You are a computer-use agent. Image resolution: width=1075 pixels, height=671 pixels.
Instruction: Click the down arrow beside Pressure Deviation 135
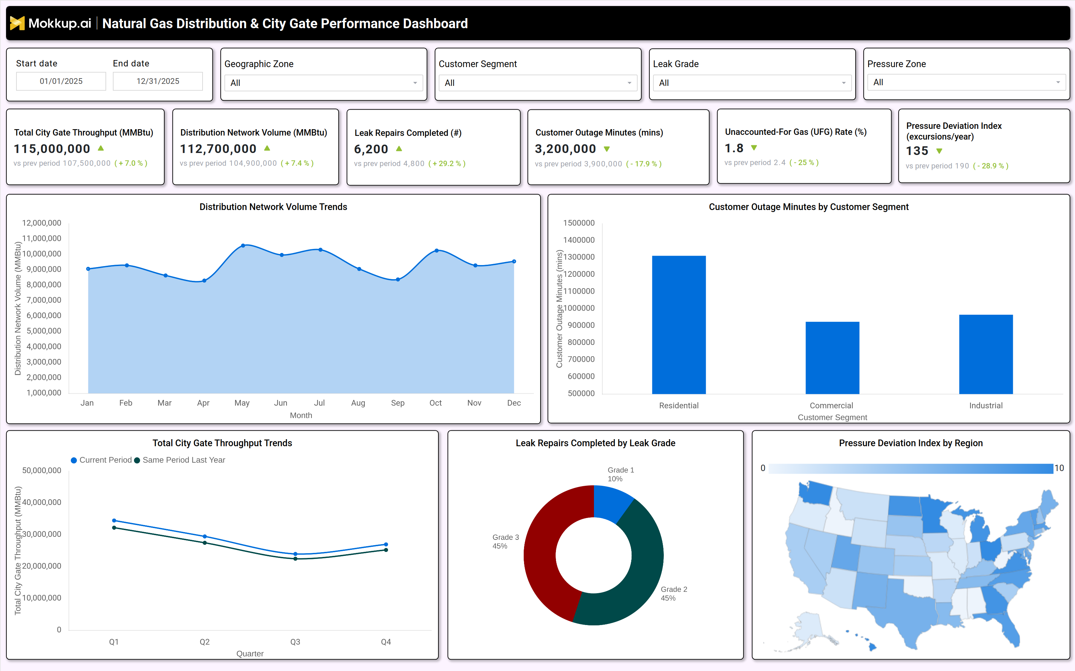coord(939,151)
